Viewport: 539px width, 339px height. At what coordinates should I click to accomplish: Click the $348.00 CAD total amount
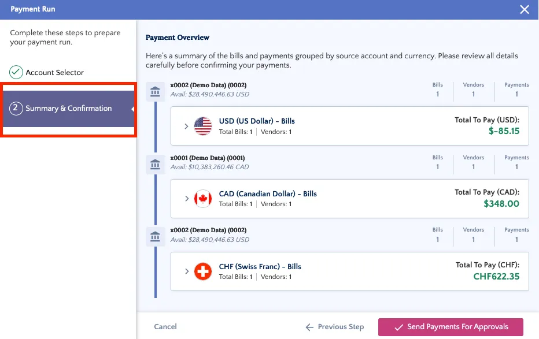tap(501, 204)
